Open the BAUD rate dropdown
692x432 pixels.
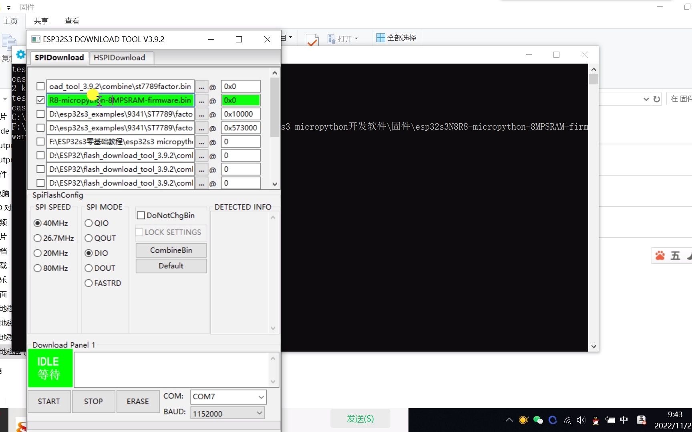pos(227,414)
